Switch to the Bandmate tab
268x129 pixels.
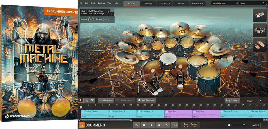coord(197,3)
